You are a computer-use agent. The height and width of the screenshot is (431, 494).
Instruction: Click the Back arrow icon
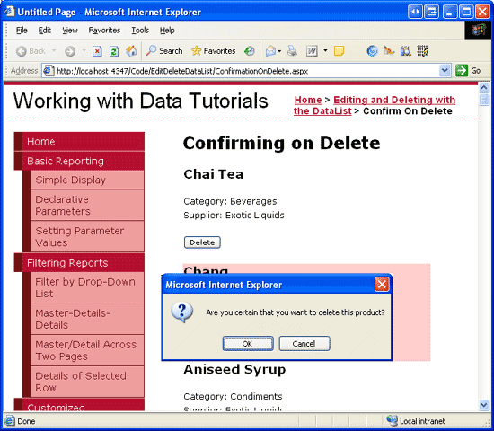click(22, 51)
